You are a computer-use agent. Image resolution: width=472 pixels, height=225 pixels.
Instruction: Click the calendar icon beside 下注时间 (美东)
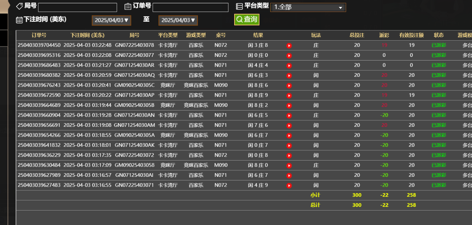pyautogui.click(x=19, y=19)
